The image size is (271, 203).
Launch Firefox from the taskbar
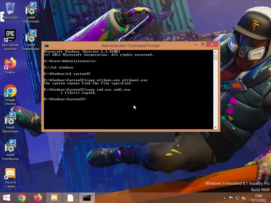click(x=38, y=198)
